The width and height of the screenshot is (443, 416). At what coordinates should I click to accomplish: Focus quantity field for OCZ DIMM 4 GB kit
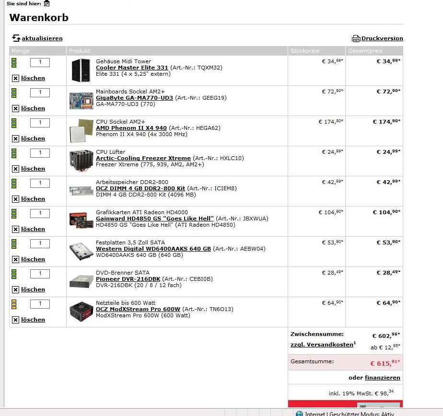[40, 183]
